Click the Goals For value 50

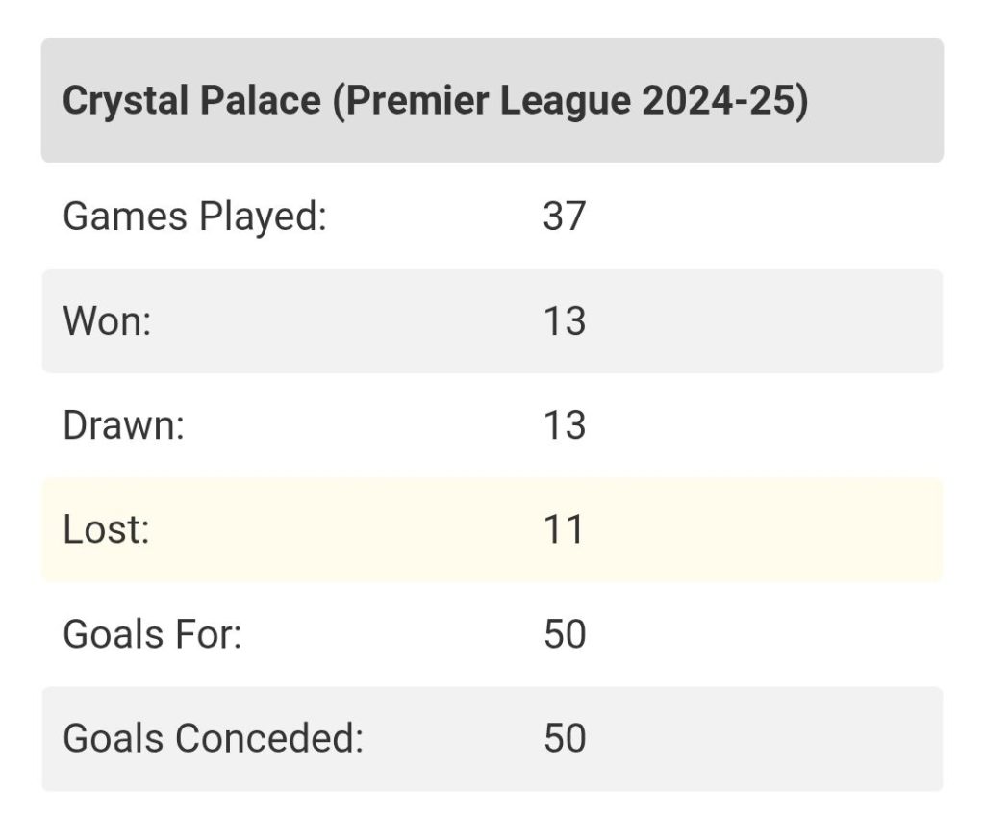565,633
